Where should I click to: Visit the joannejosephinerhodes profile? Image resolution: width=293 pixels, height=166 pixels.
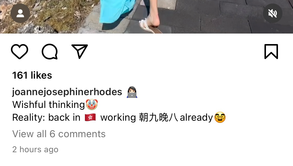[67, 92]
